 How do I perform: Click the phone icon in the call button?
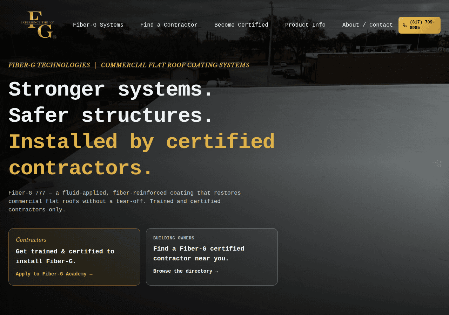click(405, 25)
